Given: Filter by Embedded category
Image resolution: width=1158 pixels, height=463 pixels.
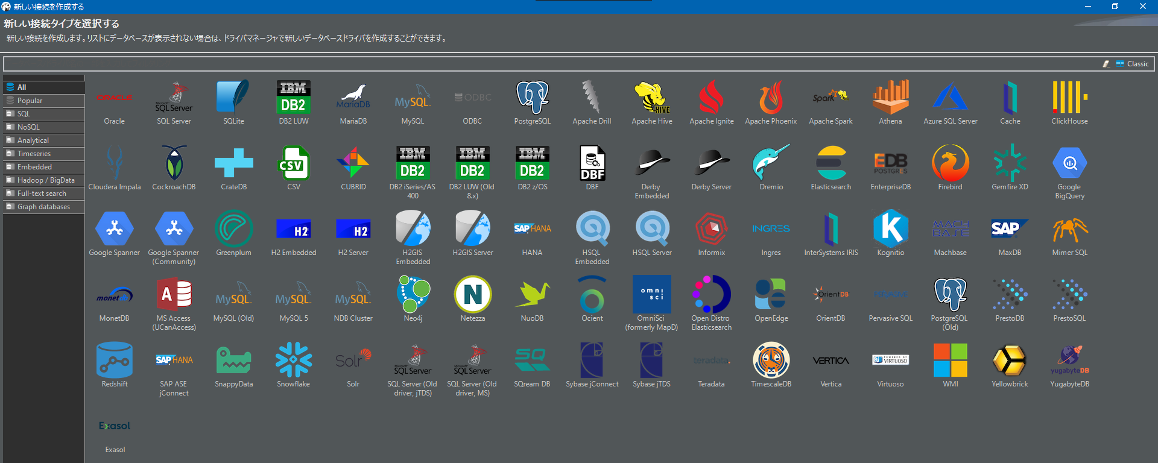Looking at the screenshot, I should pyautogui.click(x=43, y=167).
